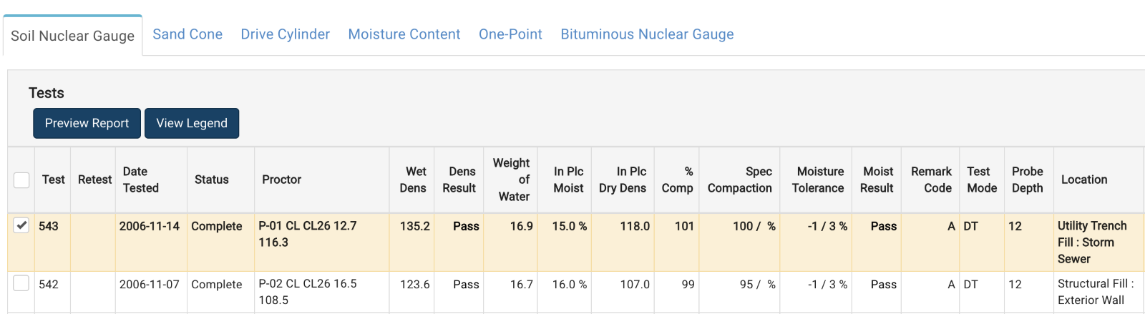
Task: Toggle the select-all checkbox in table header
Action: (21, 180)
